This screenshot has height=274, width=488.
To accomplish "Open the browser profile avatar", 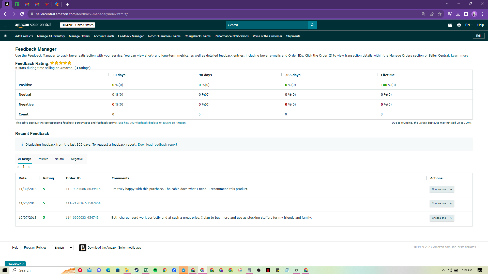I will pyautogui.click(x=474, y=14).
